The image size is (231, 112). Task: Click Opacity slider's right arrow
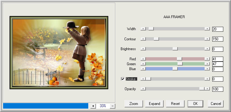click(207, 89)
